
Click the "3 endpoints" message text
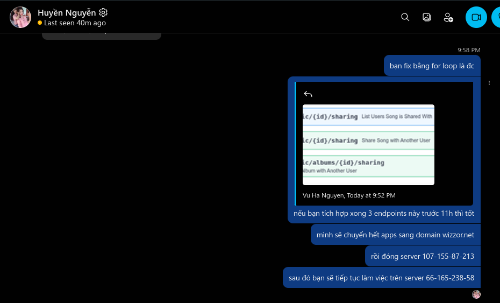pos(383,214)
